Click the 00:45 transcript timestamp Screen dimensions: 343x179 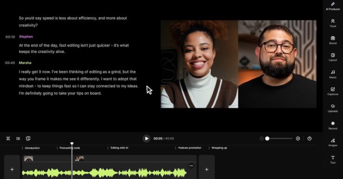[10, 63]
